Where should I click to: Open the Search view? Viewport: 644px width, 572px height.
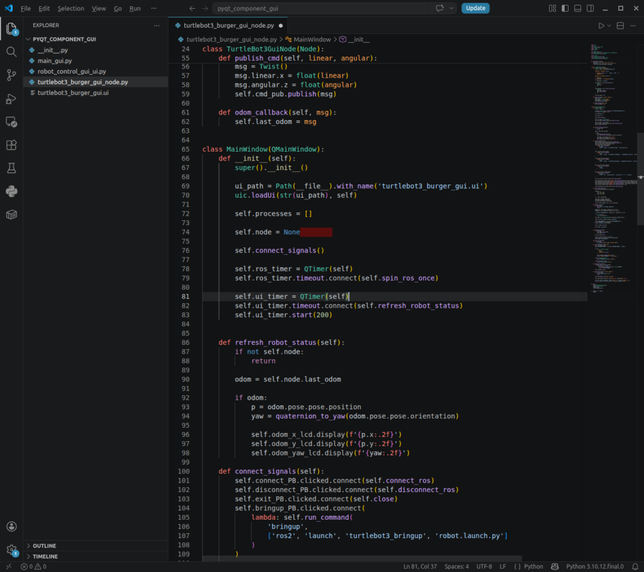click(x=11, y=52)
